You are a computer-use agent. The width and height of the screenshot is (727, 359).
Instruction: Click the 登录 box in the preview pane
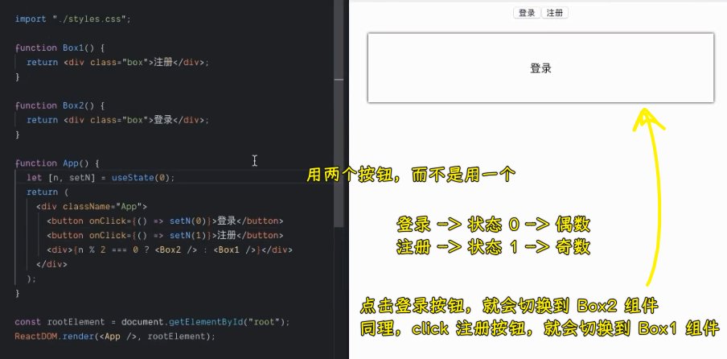coord(540,68)
